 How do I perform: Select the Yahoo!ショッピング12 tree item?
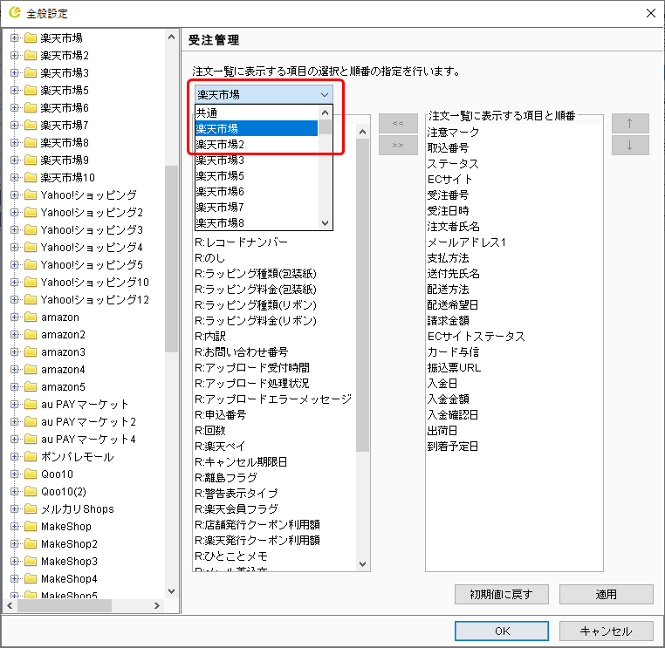pyautogui.click(x=95, y=300)
